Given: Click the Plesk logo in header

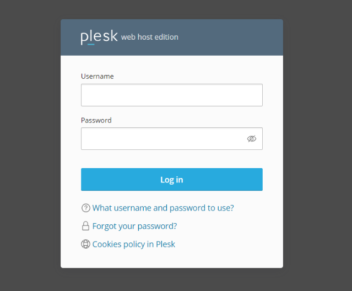Looking at the screenshot, I should tap(99, 37).
